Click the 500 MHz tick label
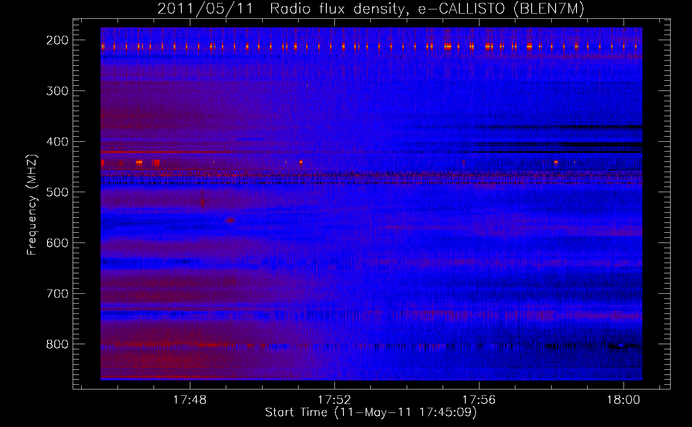 point(57,192)
